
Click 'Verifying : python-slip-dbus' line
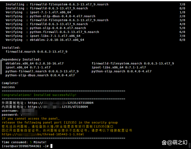click(50, 16)
